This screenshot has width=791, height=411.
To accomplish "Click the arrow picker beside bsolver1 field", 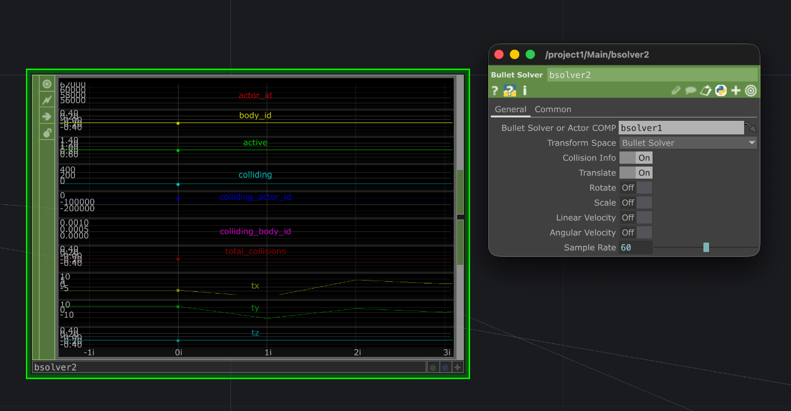I will click(751, 128).
